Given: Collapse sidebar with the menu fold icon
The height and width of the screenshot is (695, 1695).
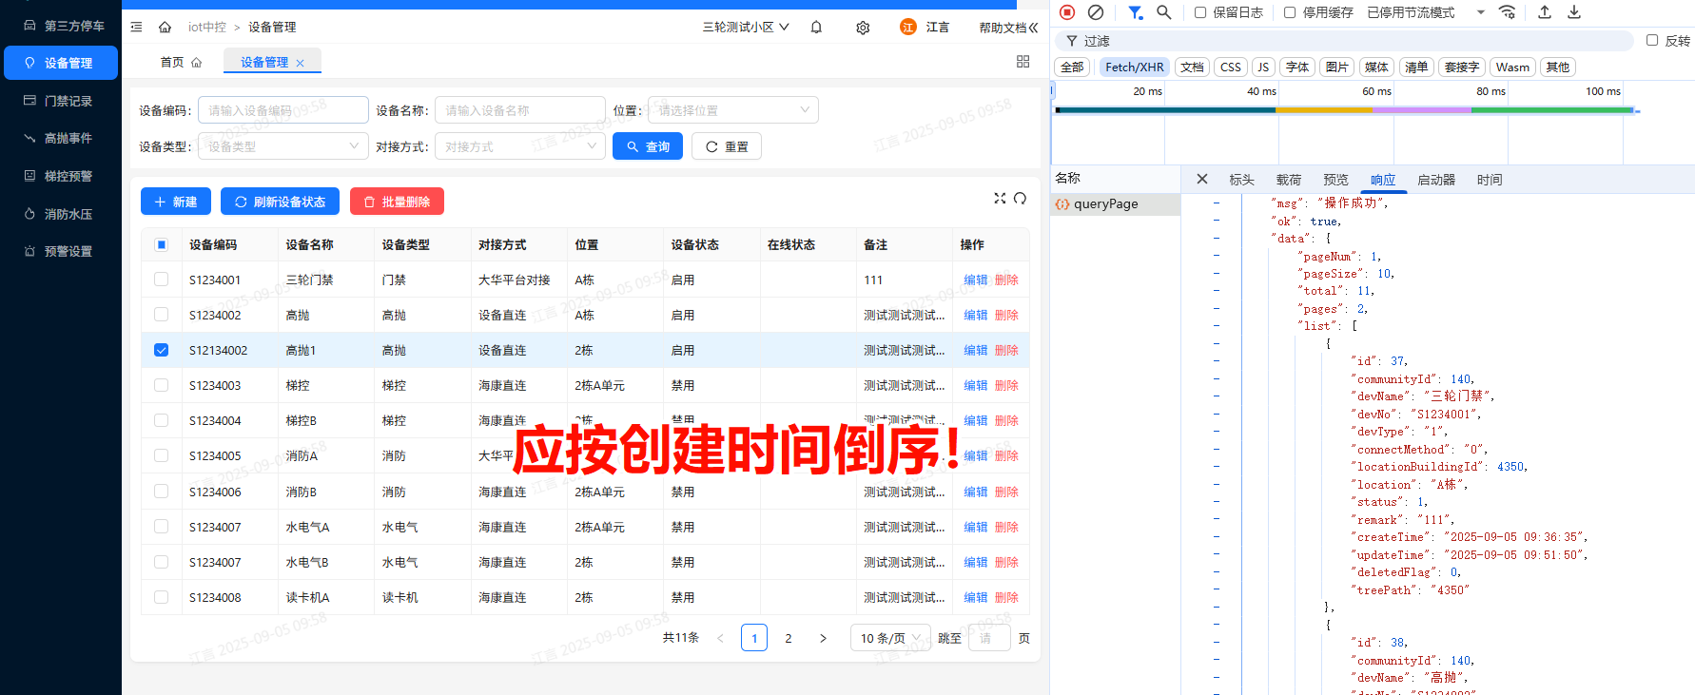Looking at the screenshot, I should pyautogui.click(x=136, y=28).
